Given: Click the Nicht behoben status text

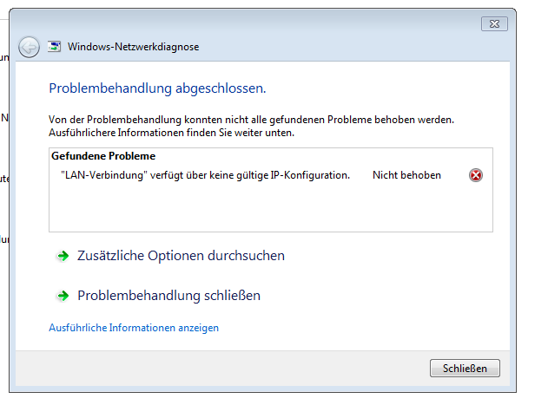Looking at the screenshot, I should 406,175.
